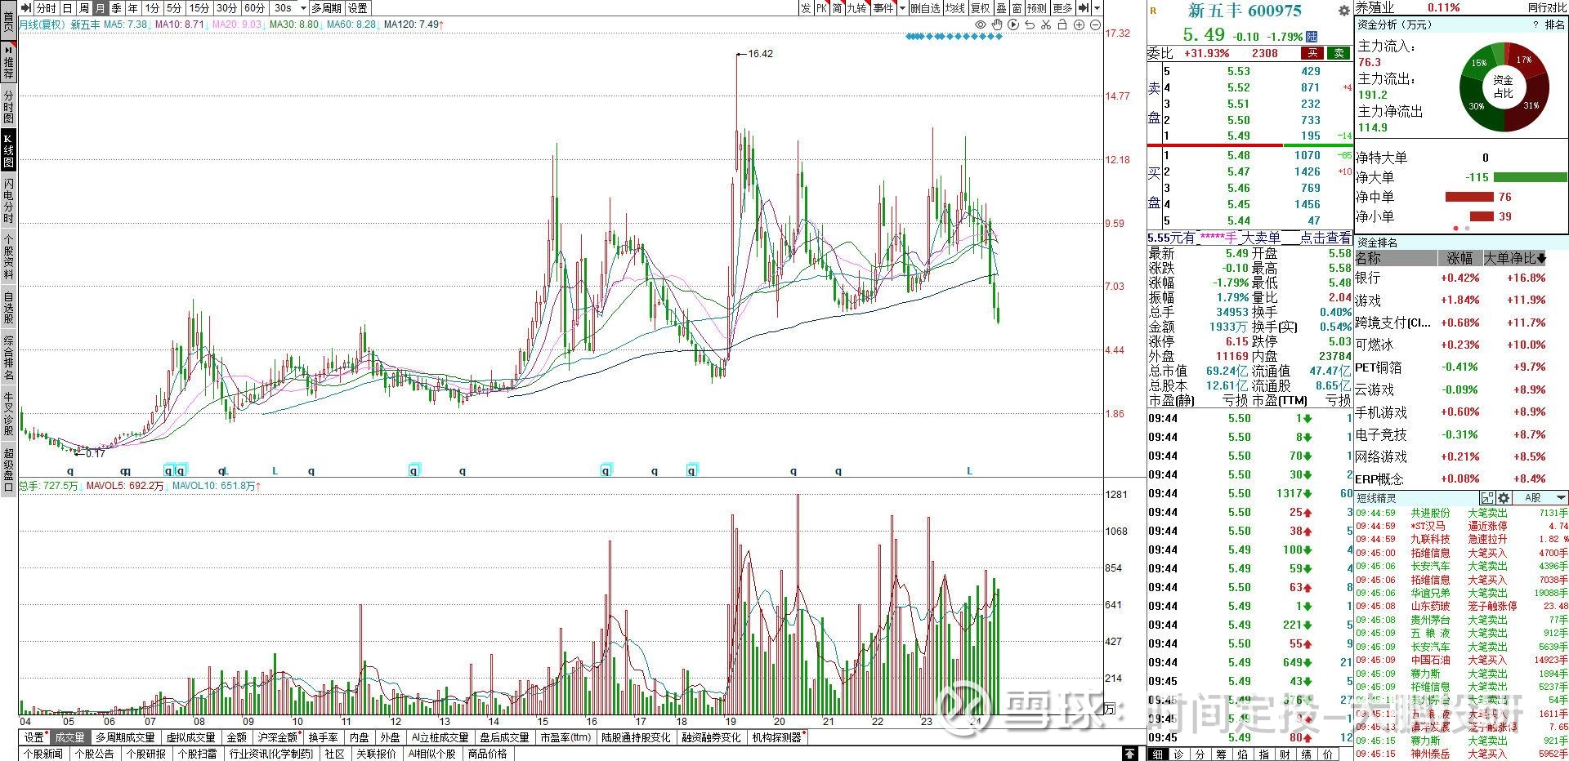Switch to 分时 period tab

[x=46, y=8]
